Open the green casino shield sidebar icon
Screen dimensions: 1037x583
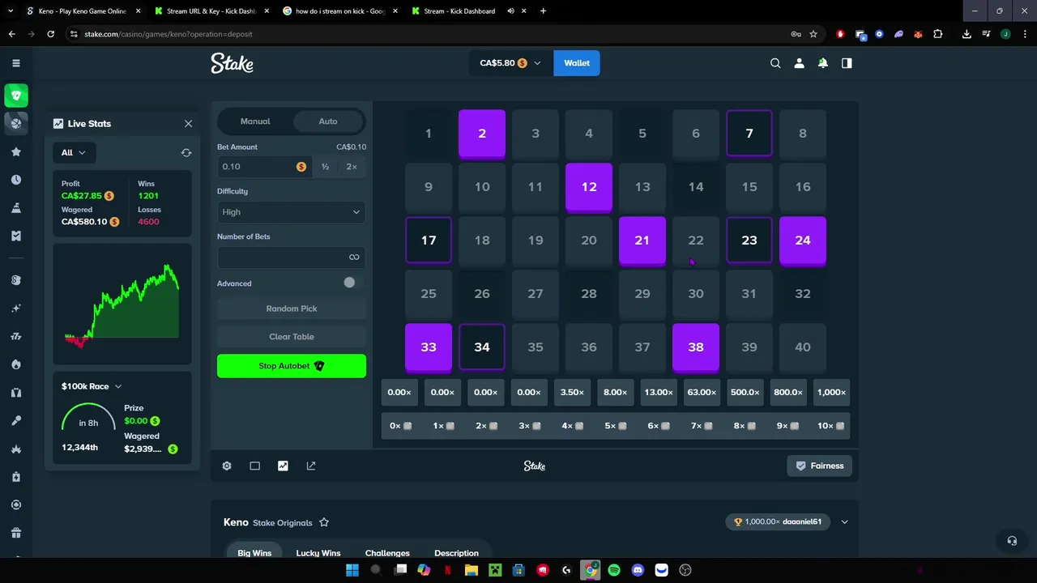(x=15, y=96)
